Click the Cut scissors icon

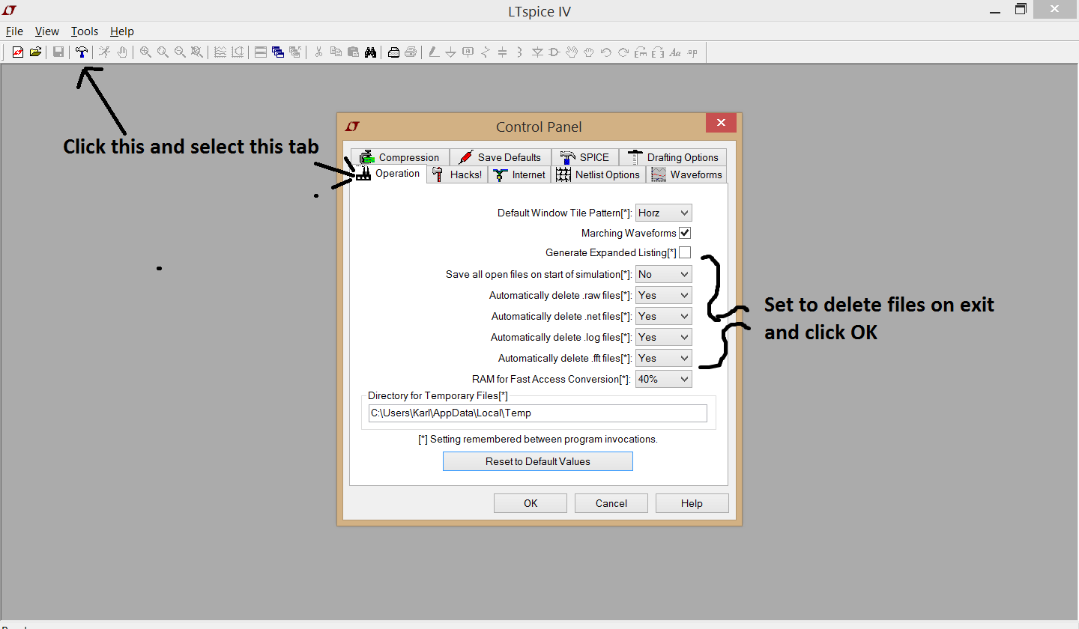pyautogui.click(x=318, y=52)
